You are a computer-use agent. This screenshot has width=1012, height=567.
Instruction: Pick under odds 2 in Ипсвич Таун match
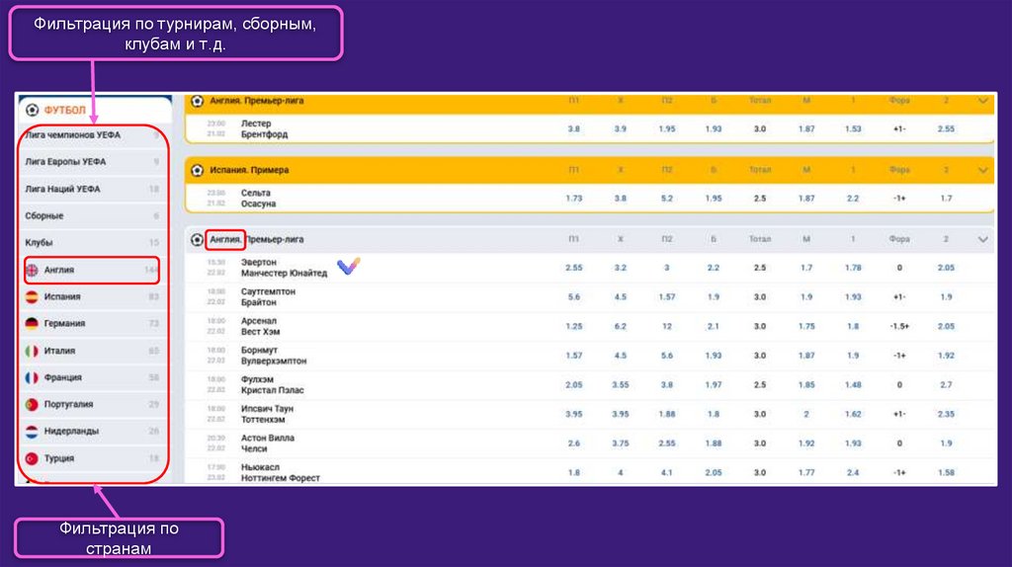[806, 414]
